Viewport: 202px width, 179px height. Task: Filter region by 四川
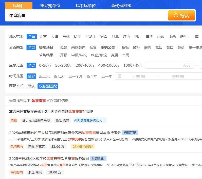point(138,37)
